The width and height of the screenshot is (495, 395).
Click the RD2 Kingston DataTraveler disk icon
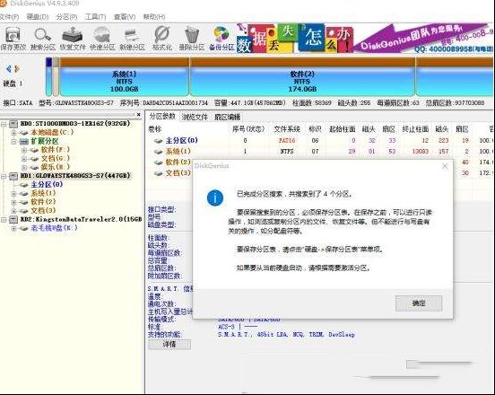tap(13, 219)
